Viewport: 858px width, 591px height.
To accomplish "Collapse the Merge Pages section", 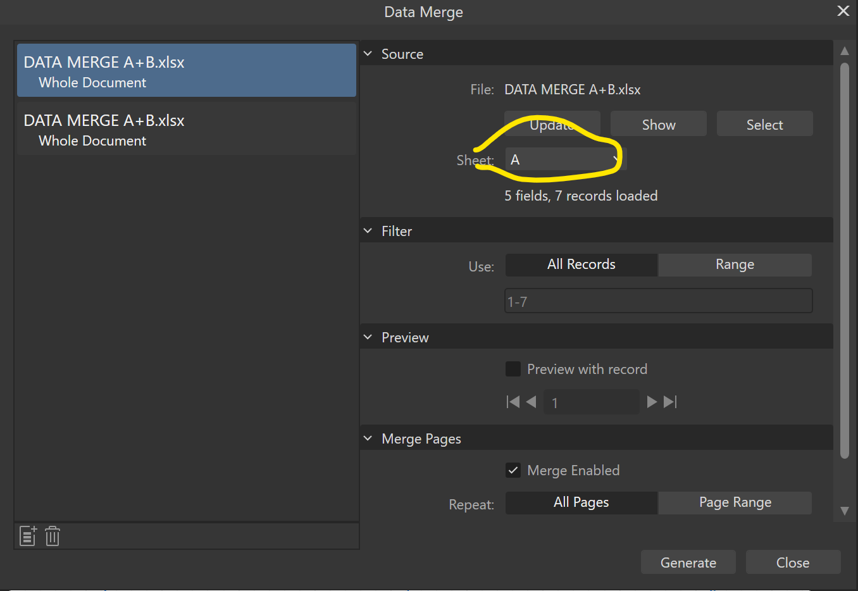I will click(x=368, y=438).
